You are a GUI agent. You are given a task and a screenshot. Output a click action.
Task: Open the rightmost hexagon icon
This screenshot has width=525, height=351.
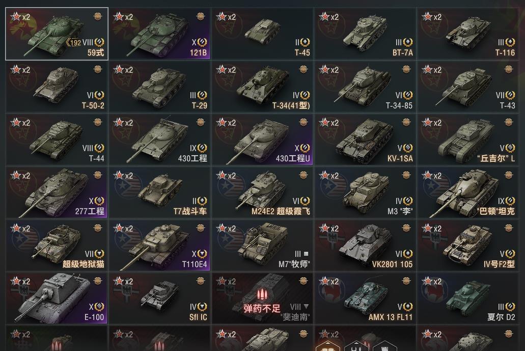pos(384,346)
